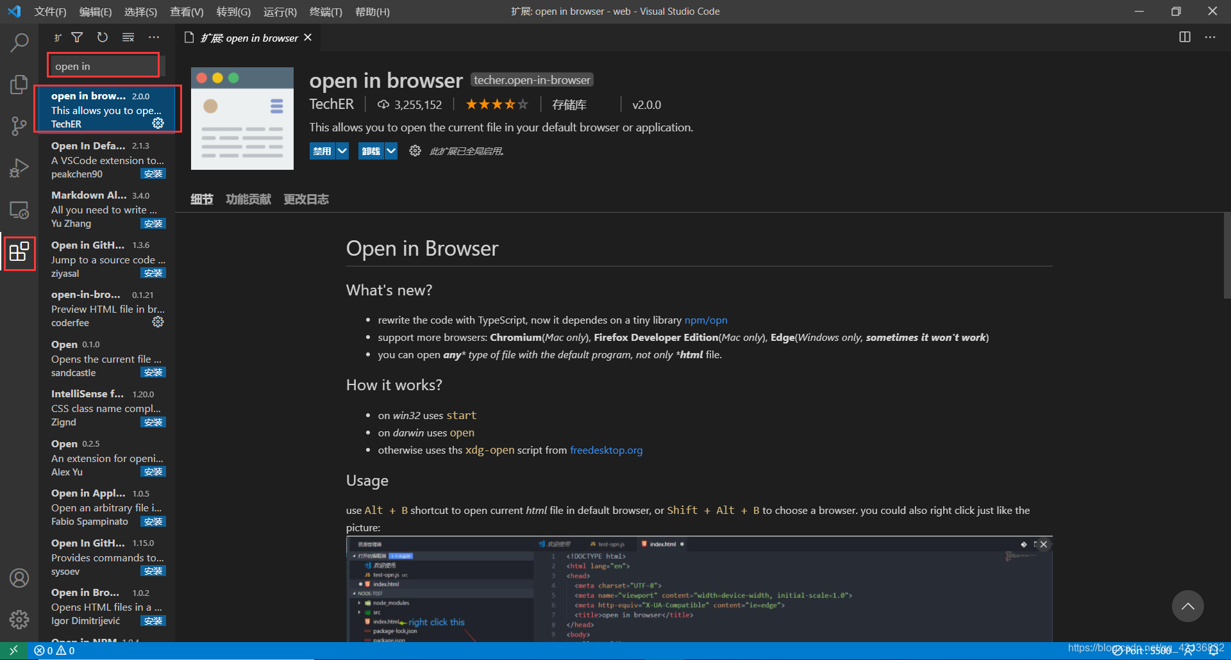Open the 文件(F) menu
Image resolution: width=1231 pixels, height=660 pixels.
pyautogui.click(x=50, y=12)
